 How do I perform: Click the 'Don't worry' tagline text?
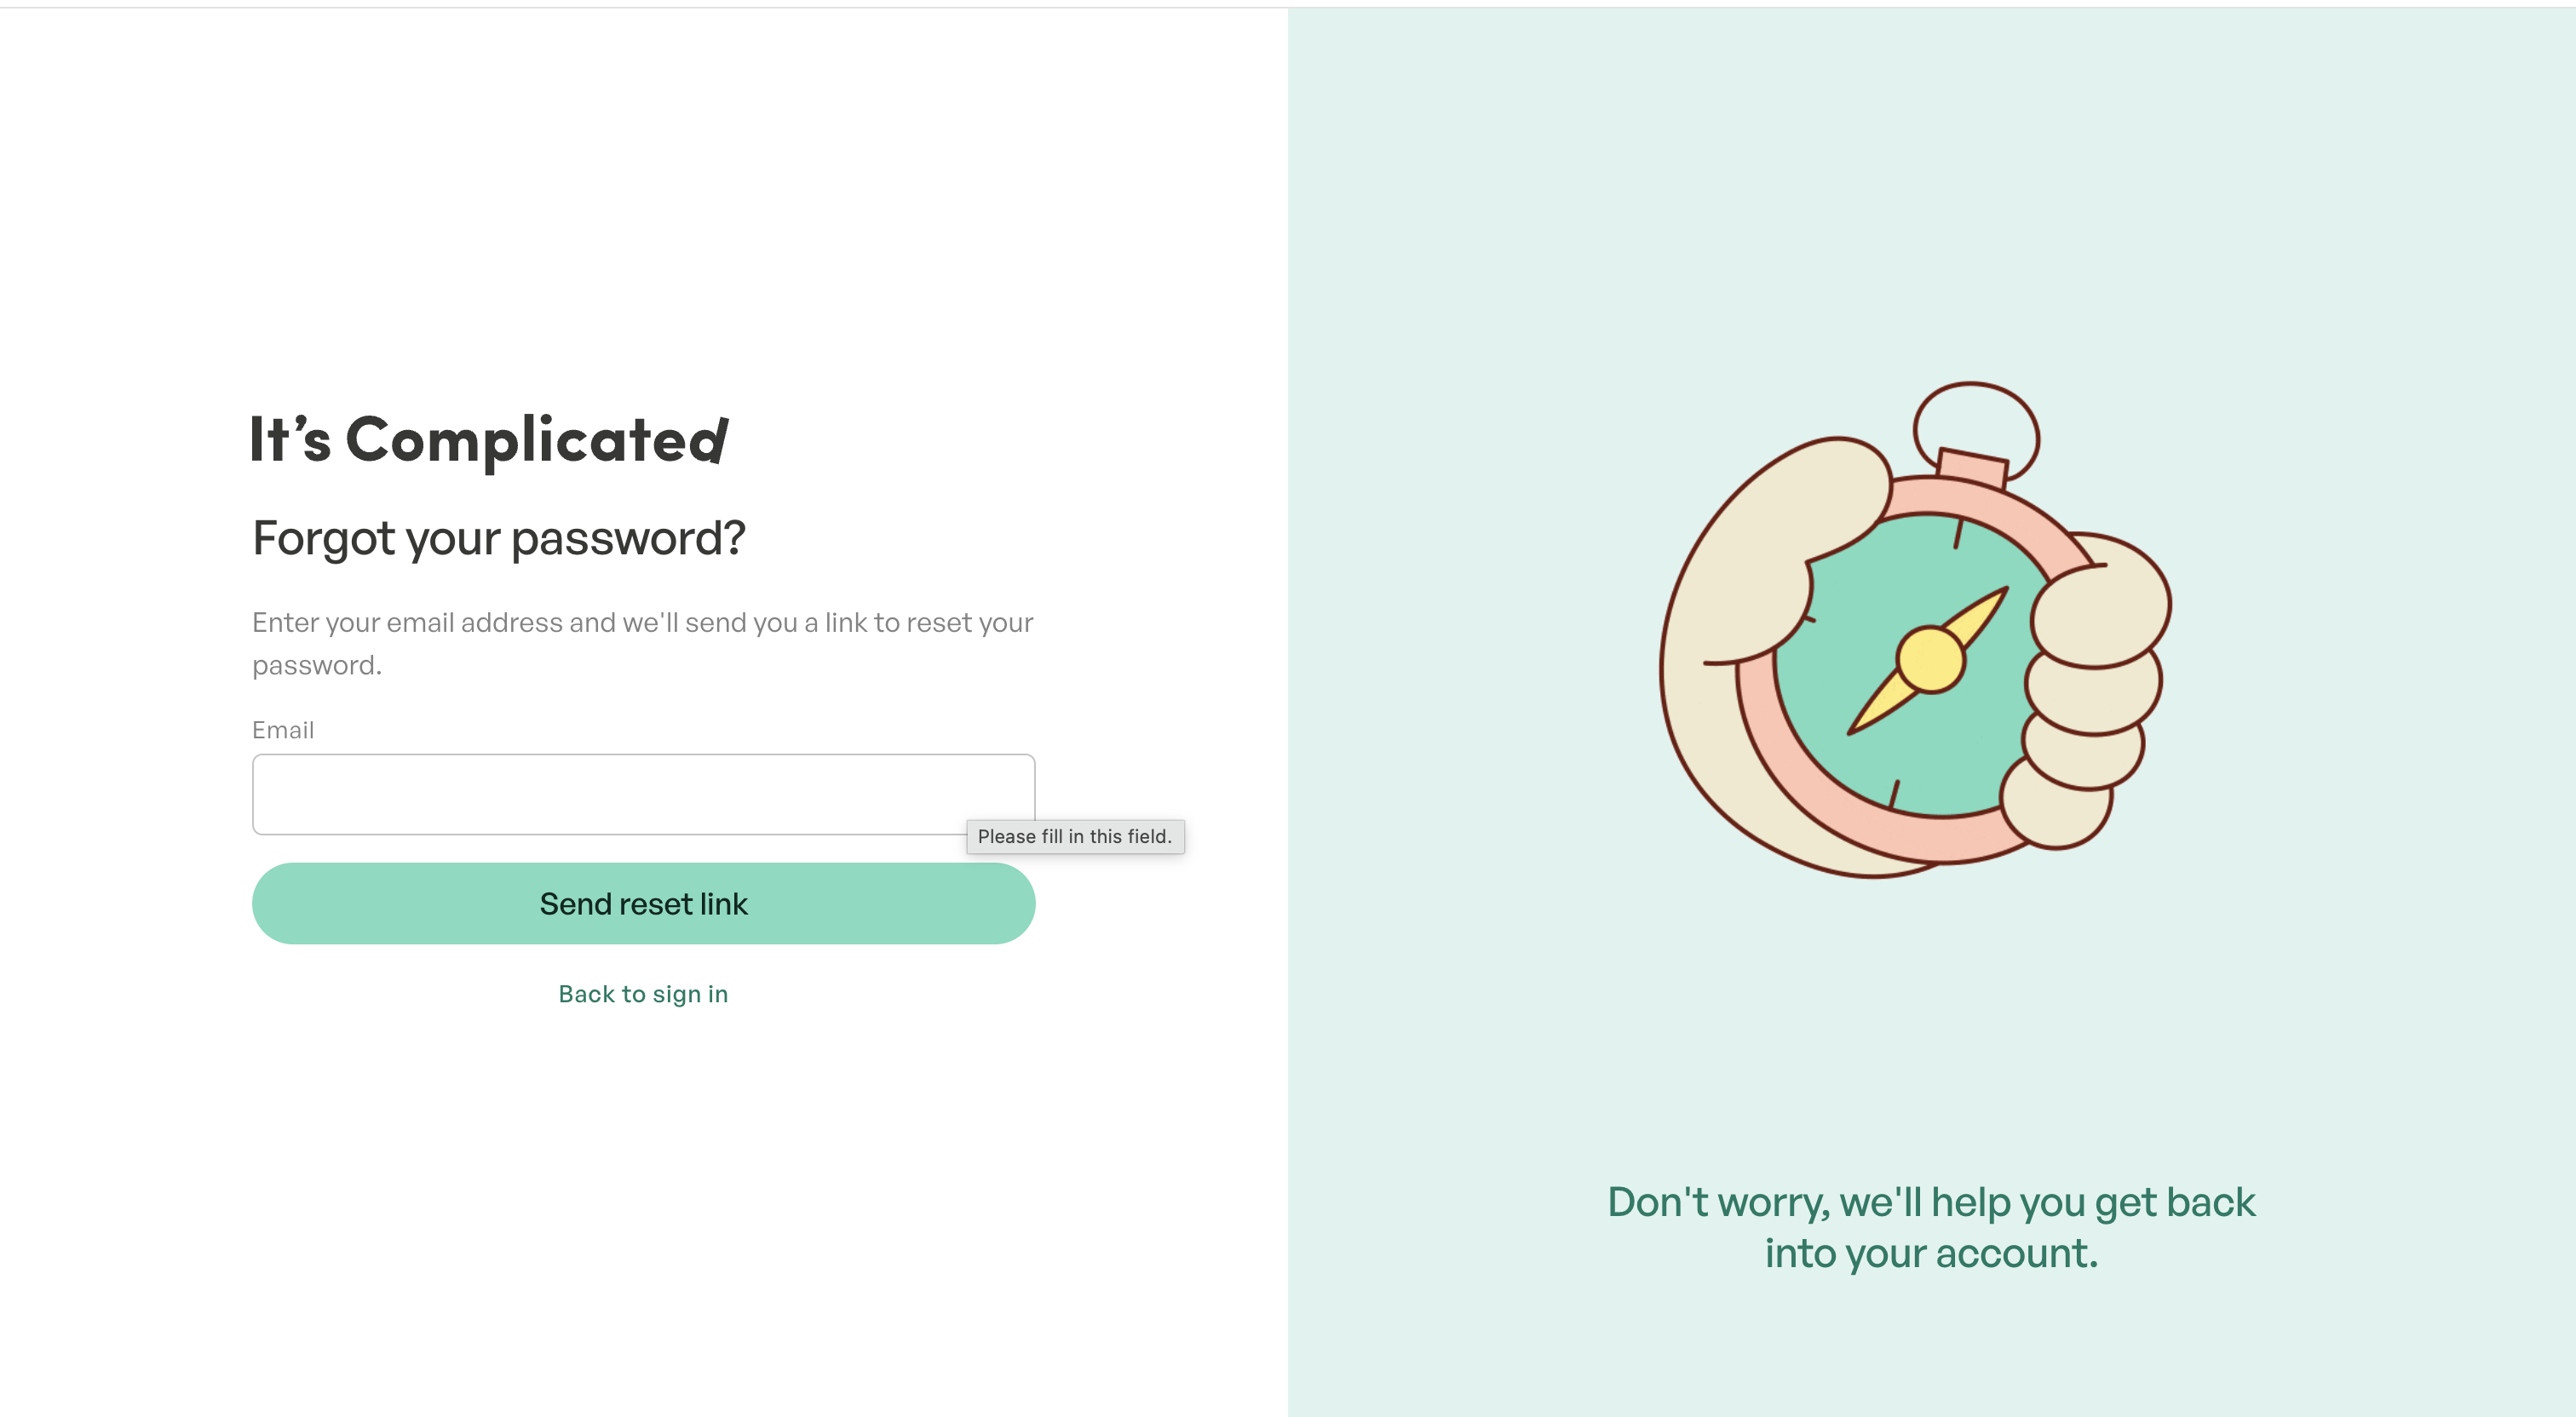point(1931,1227)
